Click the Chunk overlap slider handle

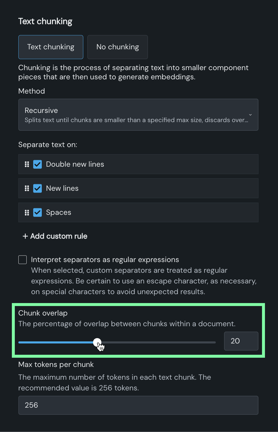(97, 342)
